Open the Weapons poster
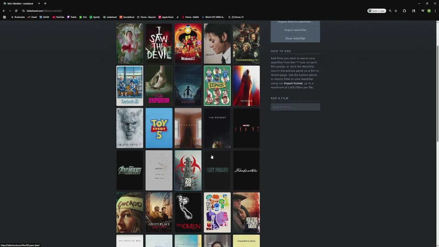This screenshot has height=247, width=439. pyautogui.click(x=188, y=86)
